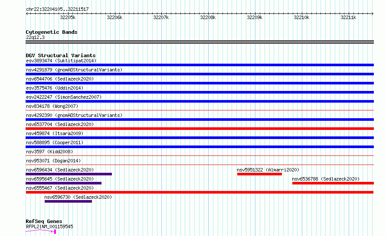Click the 32208k ruler tick label
The height and width of the screenshot is (236, 386).
208,17
